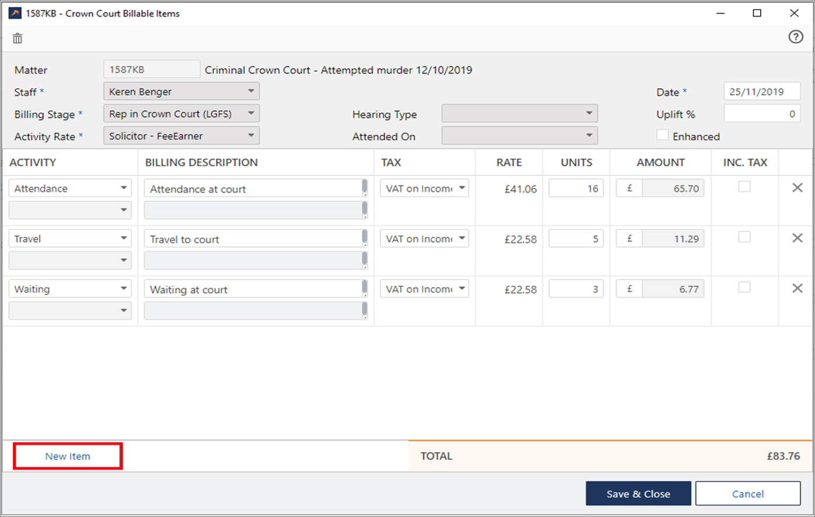Image resolution: width=815 pixels, height=517 pixels.
Task: Open the help question mark icon
Action: (795, 37)
